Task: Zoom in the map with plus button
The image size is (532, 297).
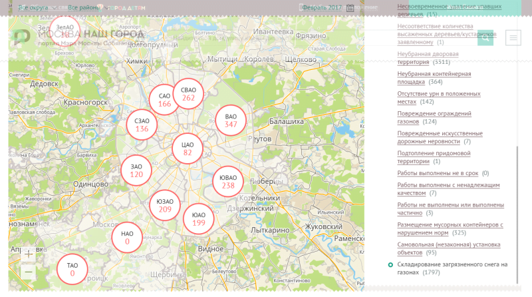Action: (29, 254)
